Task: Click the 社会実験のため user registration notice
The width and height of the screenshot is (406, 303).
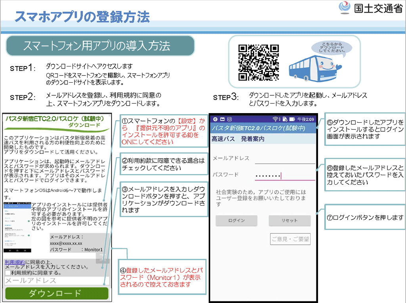Action: coord(261,198)
